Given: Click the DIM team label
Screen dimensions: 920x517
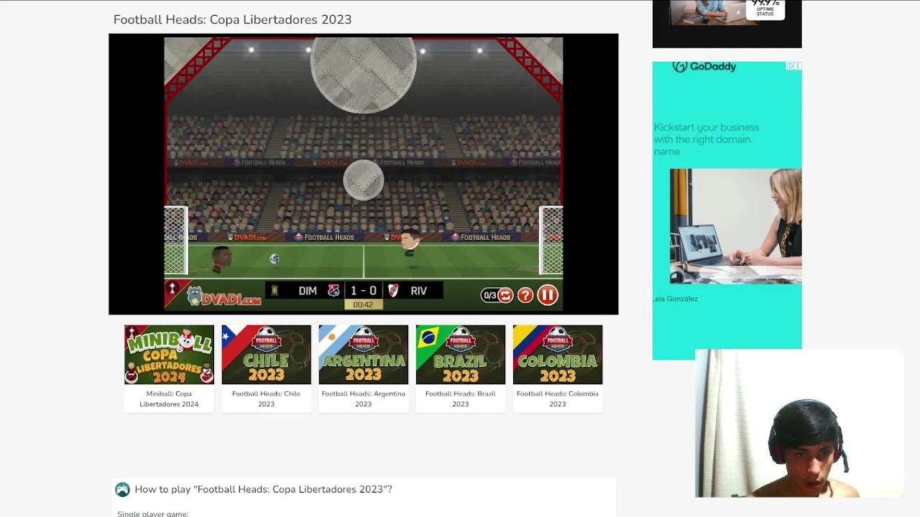Looking at the screenshot, I should 308,290.
